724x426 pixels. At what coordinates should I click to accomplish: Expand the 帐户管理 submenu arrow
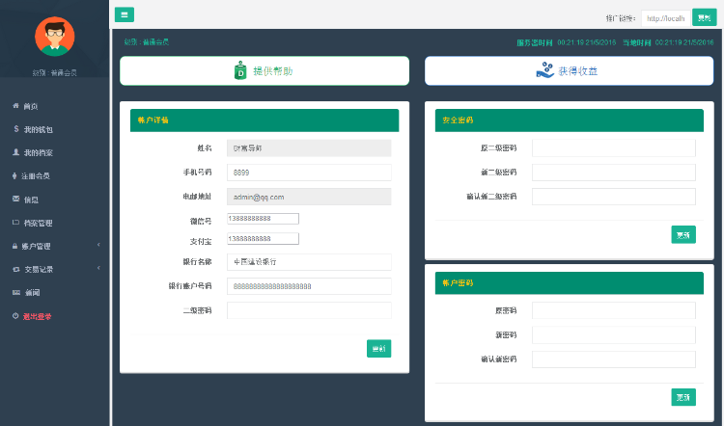[98, 246]
